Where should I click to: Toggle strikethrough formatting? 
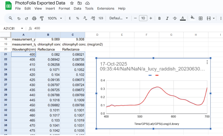pyautogui.click(x=175, y=18)
